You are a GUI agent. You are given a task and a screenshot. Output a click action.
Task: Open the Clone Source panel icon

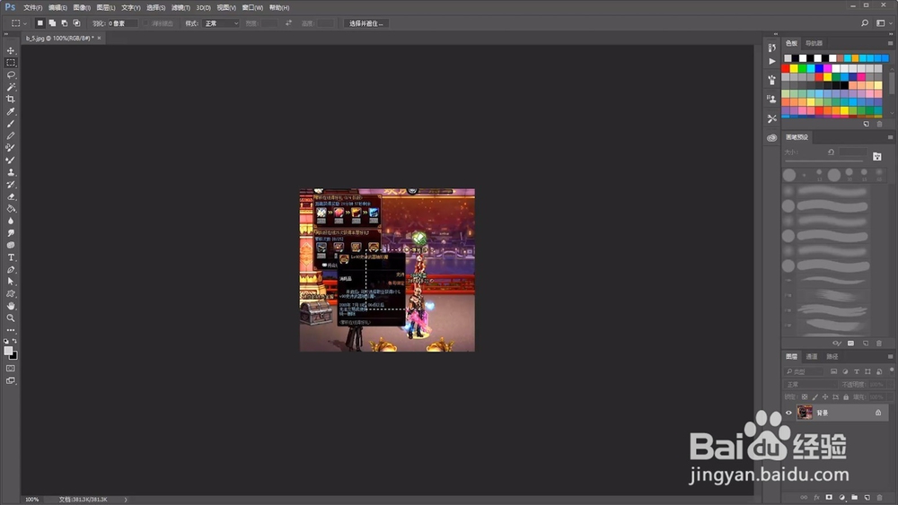pyautogui.click(x=772, y=99)
